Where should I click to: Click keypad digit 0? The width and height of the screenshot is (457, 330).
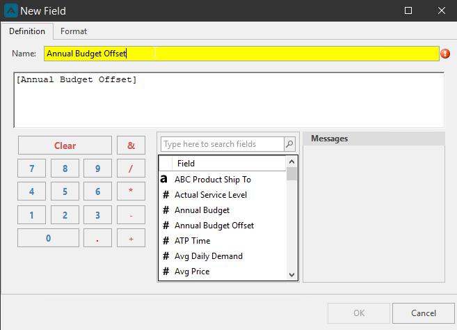tap(48, 238)
